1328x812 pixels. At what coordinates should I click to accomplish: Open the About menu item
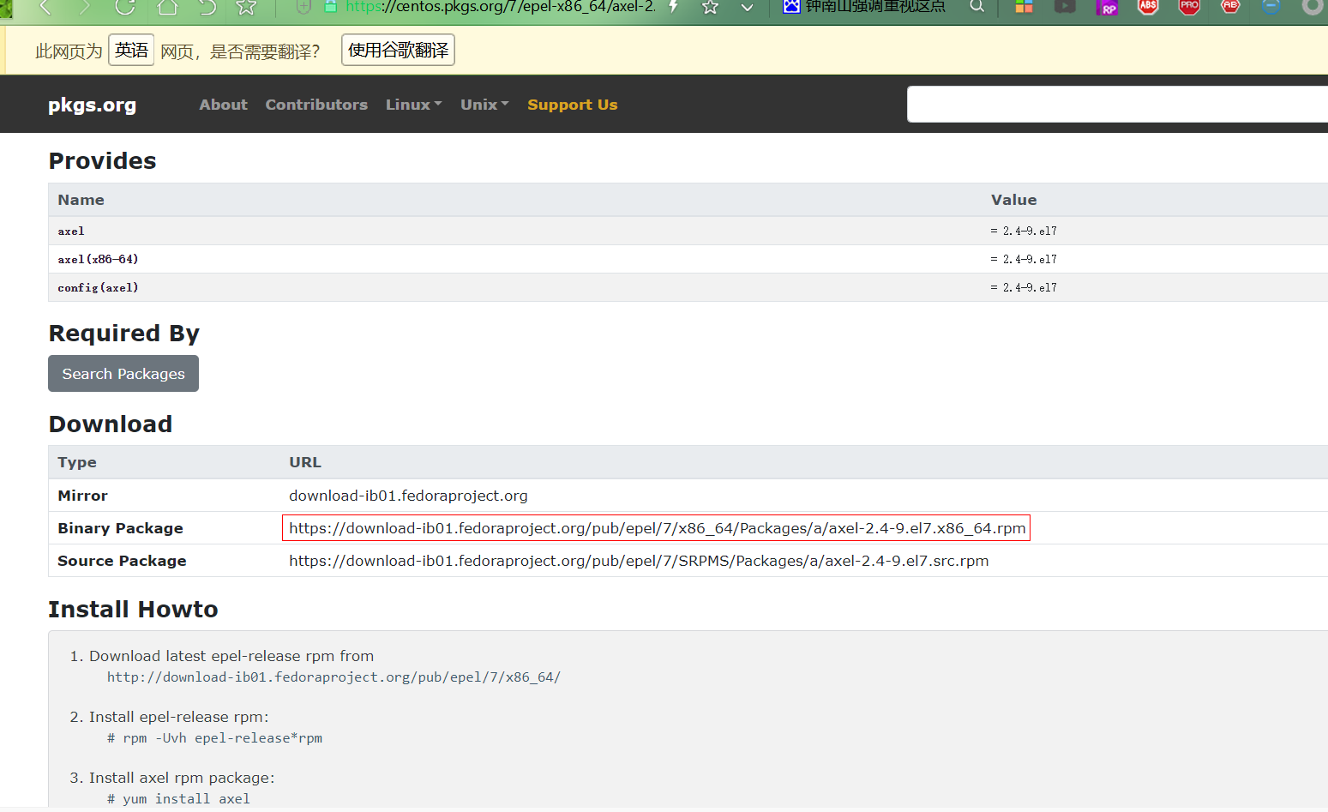[x=223, y=105]
